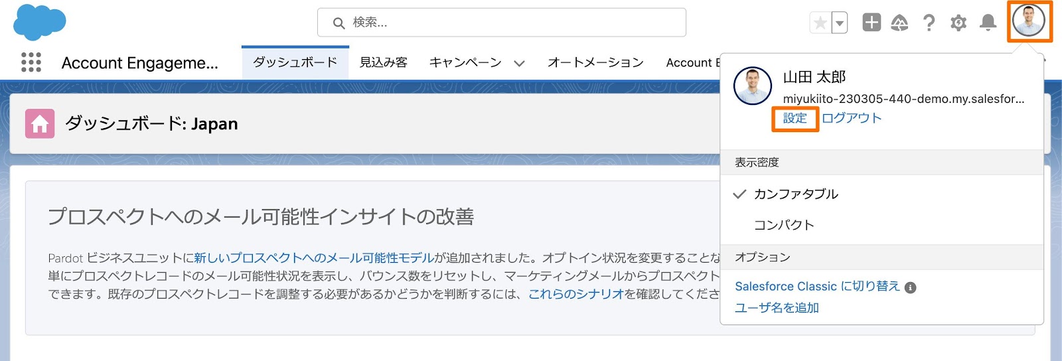This screenshot has width=1062, height=361.
Task: Click the Account Engageme... app name
Action: 140,63
